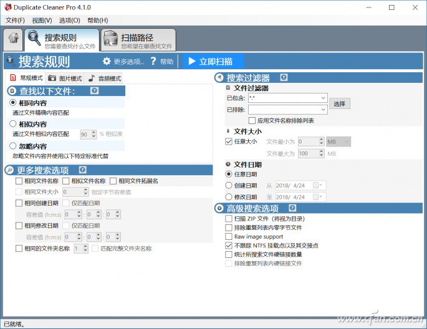This screenshot has width=427, height=329.
Task: Open the MB size unit dropdown
Action: [x=338, y=141]
